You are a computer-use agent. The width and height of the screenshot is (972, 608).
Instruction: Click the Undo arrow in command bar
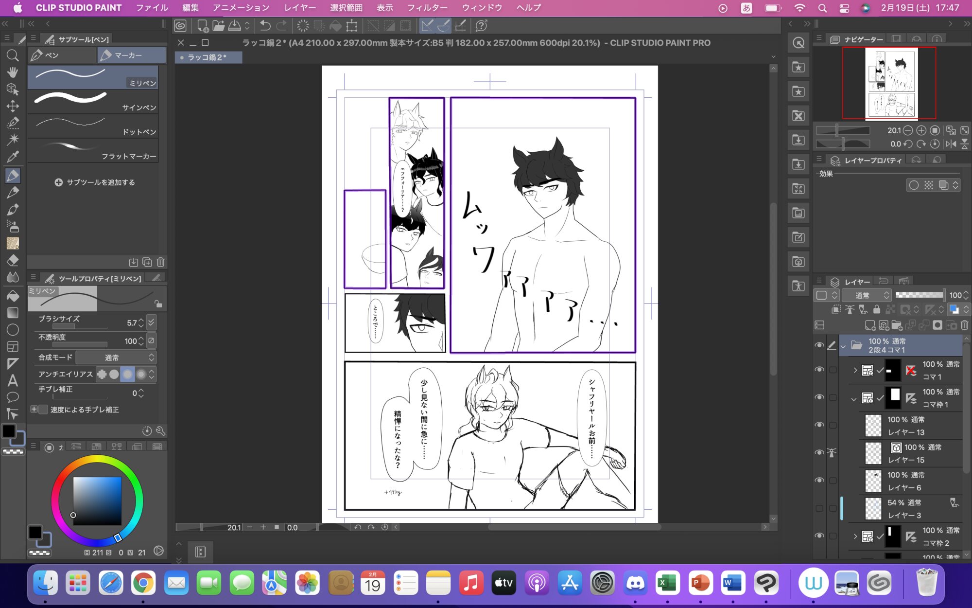pyautogui.click(x=265, y=25)
